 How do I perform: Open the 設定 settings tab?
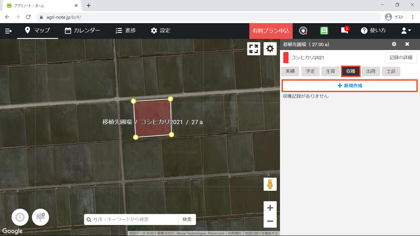(x=160, y=30)
